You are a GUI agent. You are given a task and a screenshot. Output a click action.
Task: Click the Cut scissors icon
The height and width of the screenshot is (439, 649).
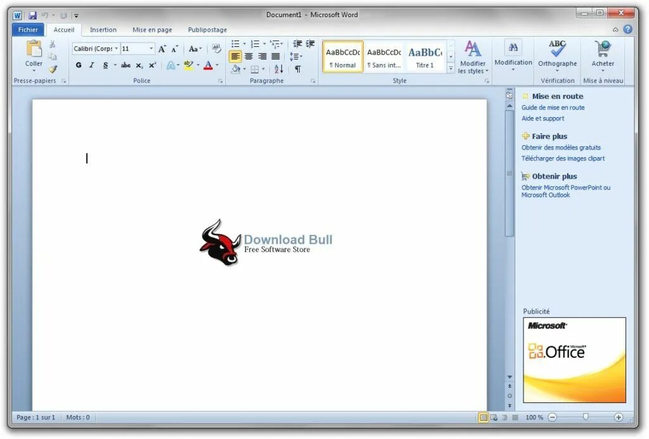(x=53, y=44)
